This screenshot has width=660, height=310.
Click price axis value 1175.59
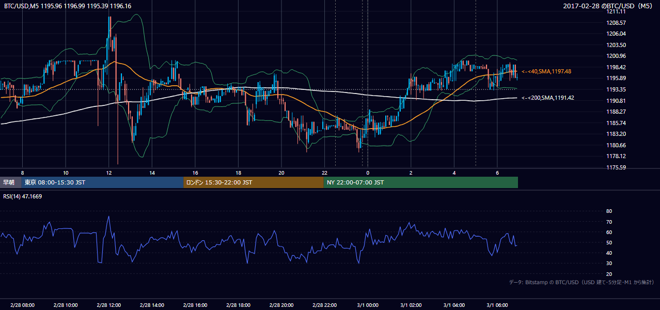616,167
